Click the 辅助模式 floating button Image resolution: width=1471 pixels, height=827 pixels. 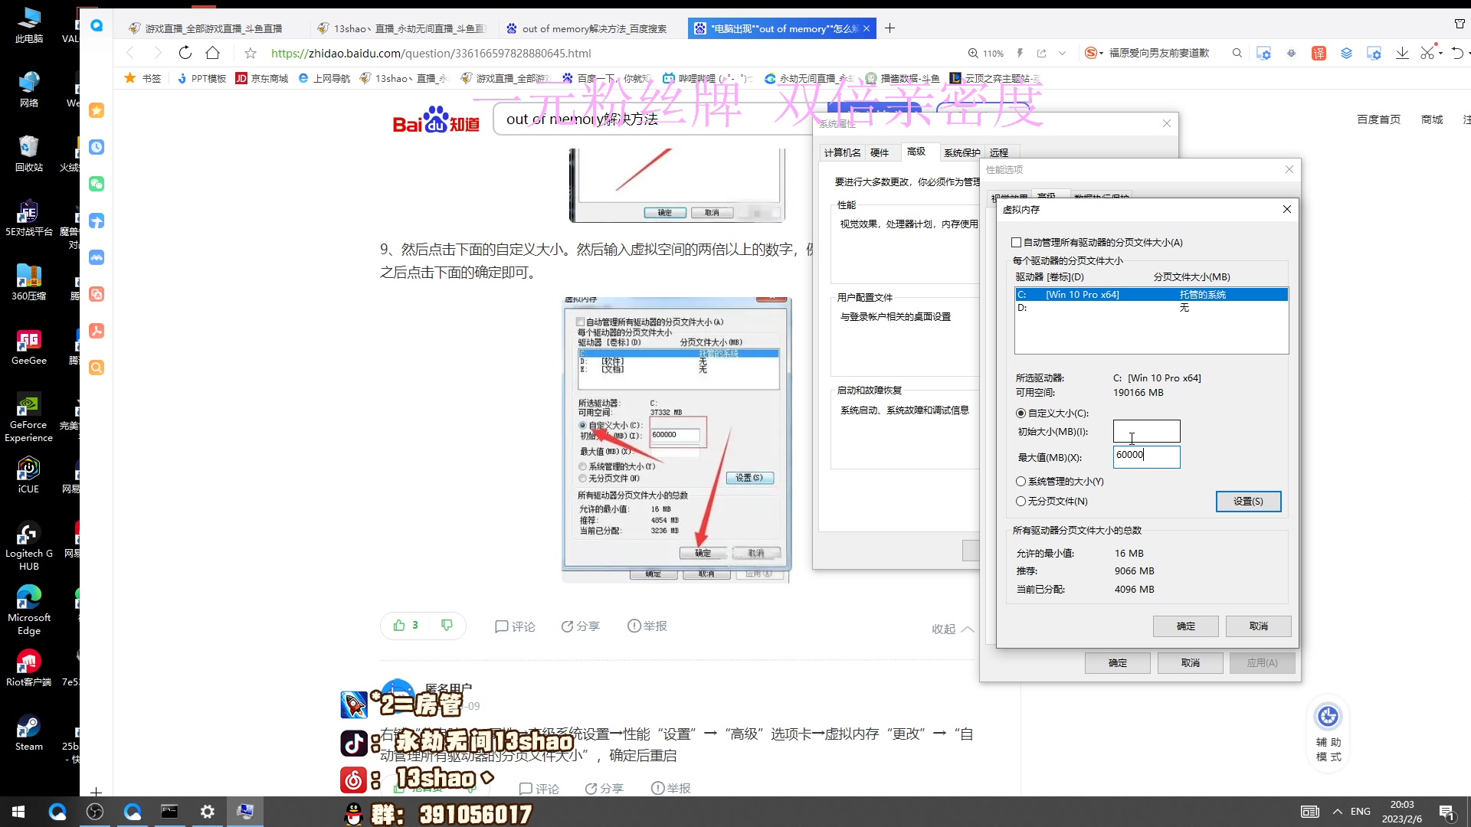(1328, 732)
